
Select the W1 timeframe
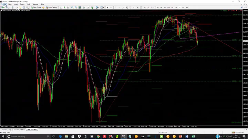tap(183, 8)
